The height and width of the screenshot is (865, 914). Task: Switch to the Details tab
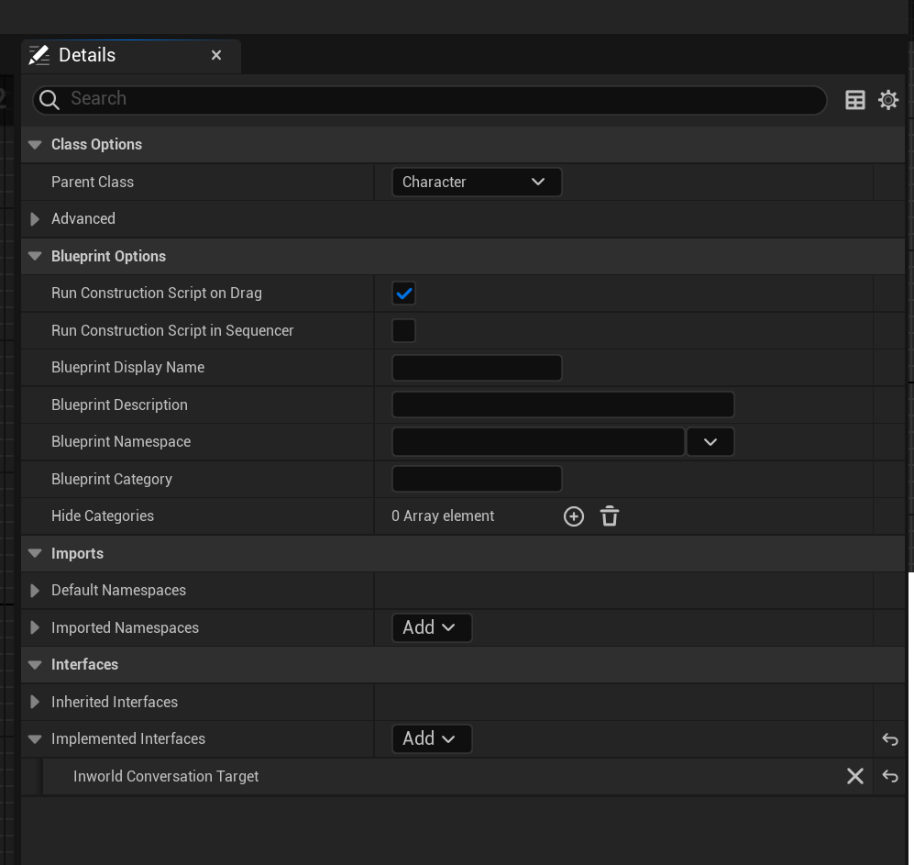click(x=130, y=56)
